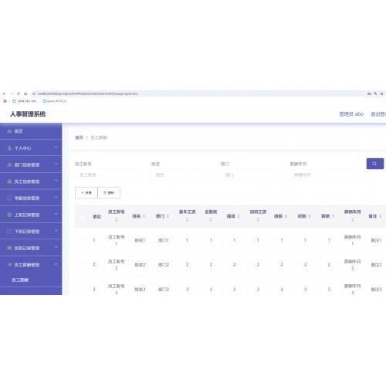This screenshot has width=386, height=386.
Task: Sort by the 部门 column sort icon
Action: click(168, 216)
